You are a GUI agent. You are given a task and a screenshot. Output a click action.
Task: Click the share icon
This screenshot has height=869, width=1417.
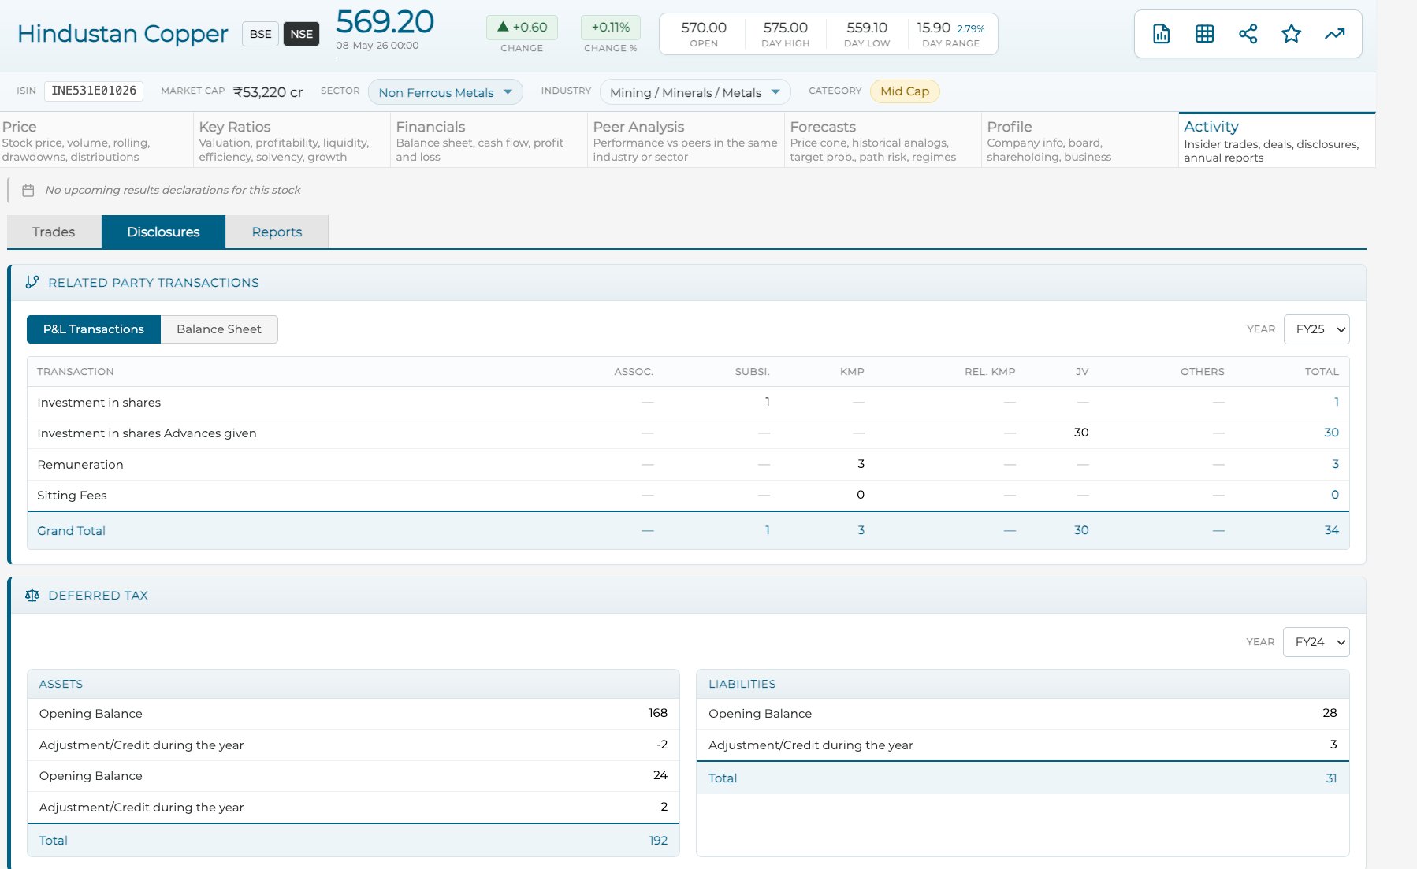pyautogui.click(x=1248, y=34)
